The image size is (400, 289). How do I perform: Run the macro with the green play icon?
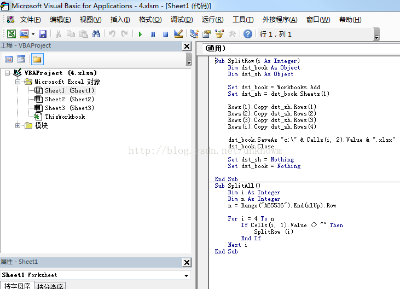[x=140, y=34]
